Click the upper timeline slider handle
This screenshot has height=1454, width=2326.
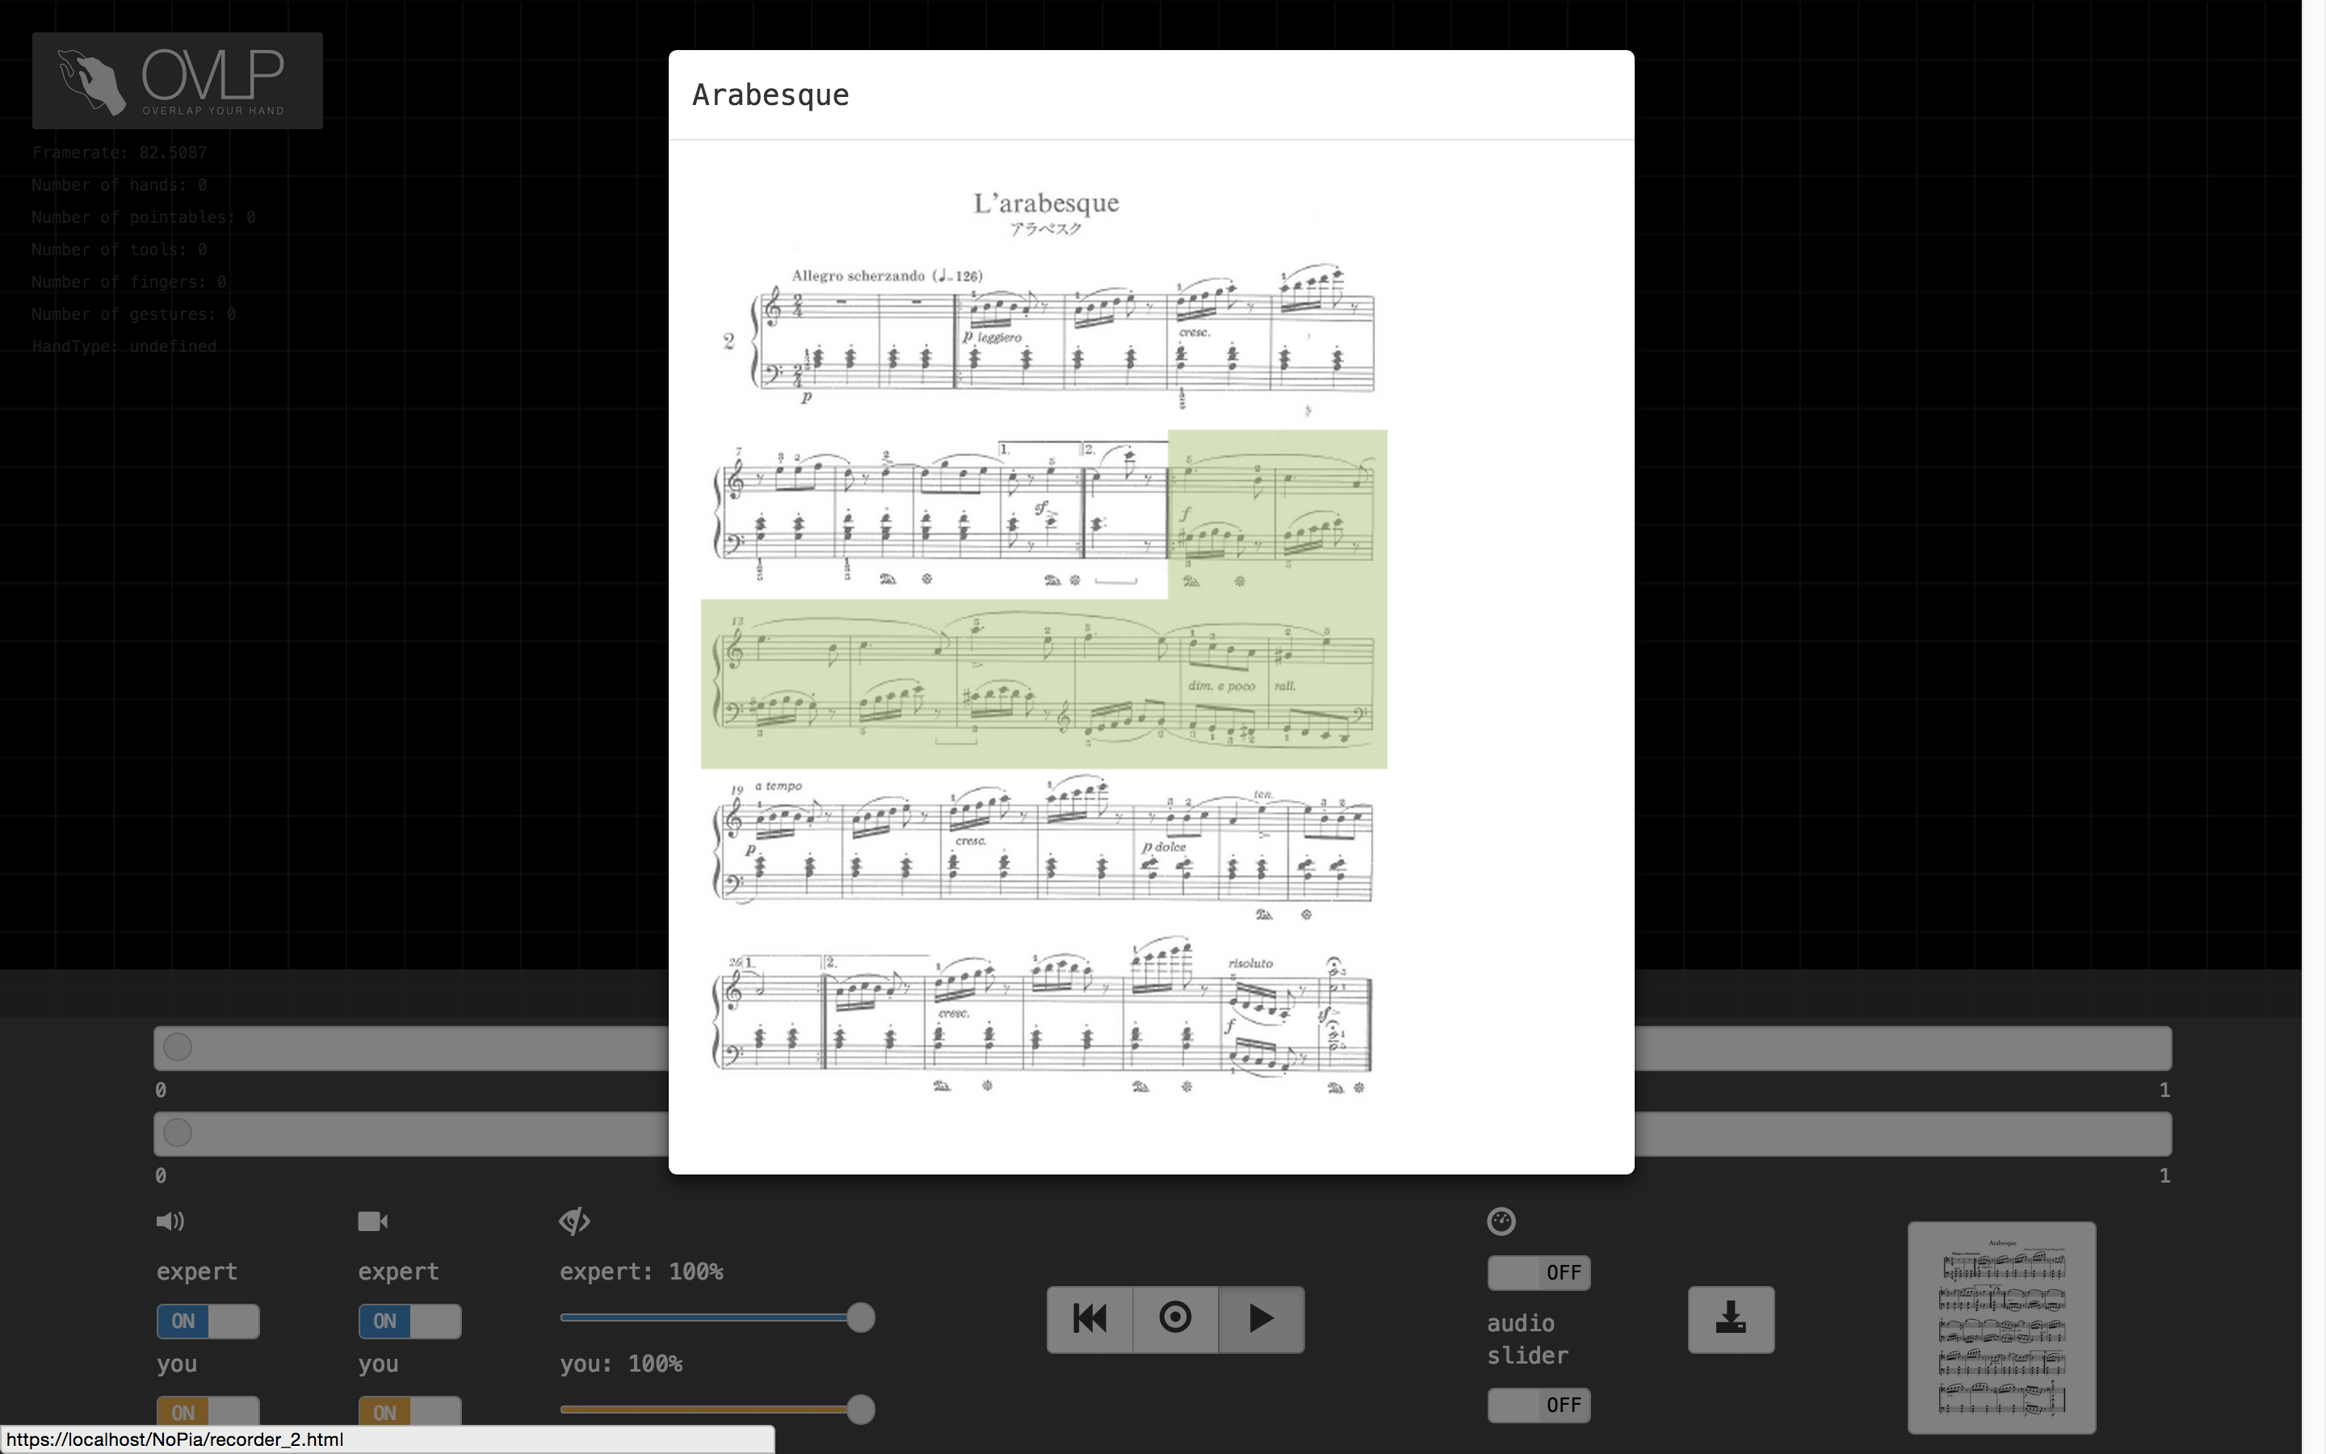pos(177,1047)
